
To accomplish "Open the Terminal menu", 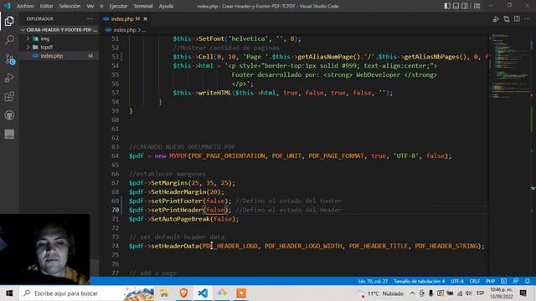I will pyautogui.click(x=143, y=6).
